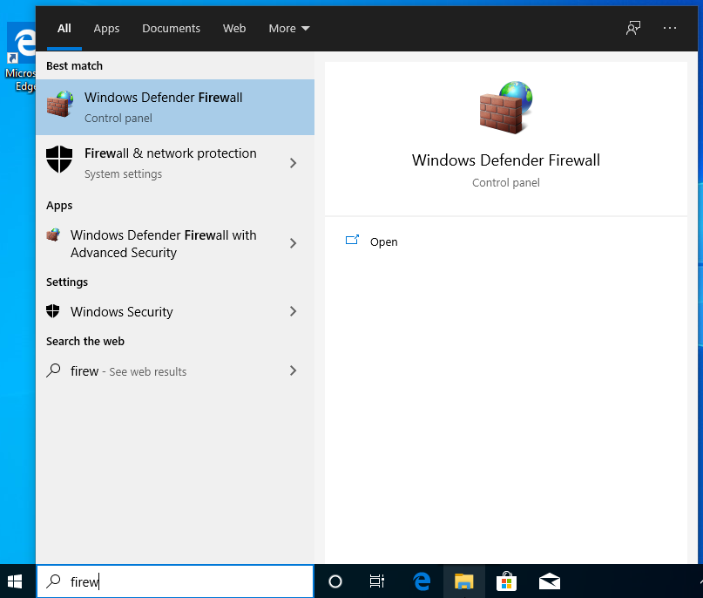This screenshot has width=703, height=598.
Task: Open Windows Defender Firewall with Advanced Security
Action: coord(175,243)
